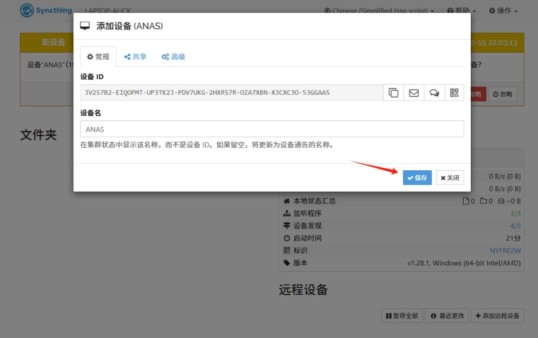
Task: Click the 标识 QR icon
Action: pyautogui.click(x=287, y=250)
